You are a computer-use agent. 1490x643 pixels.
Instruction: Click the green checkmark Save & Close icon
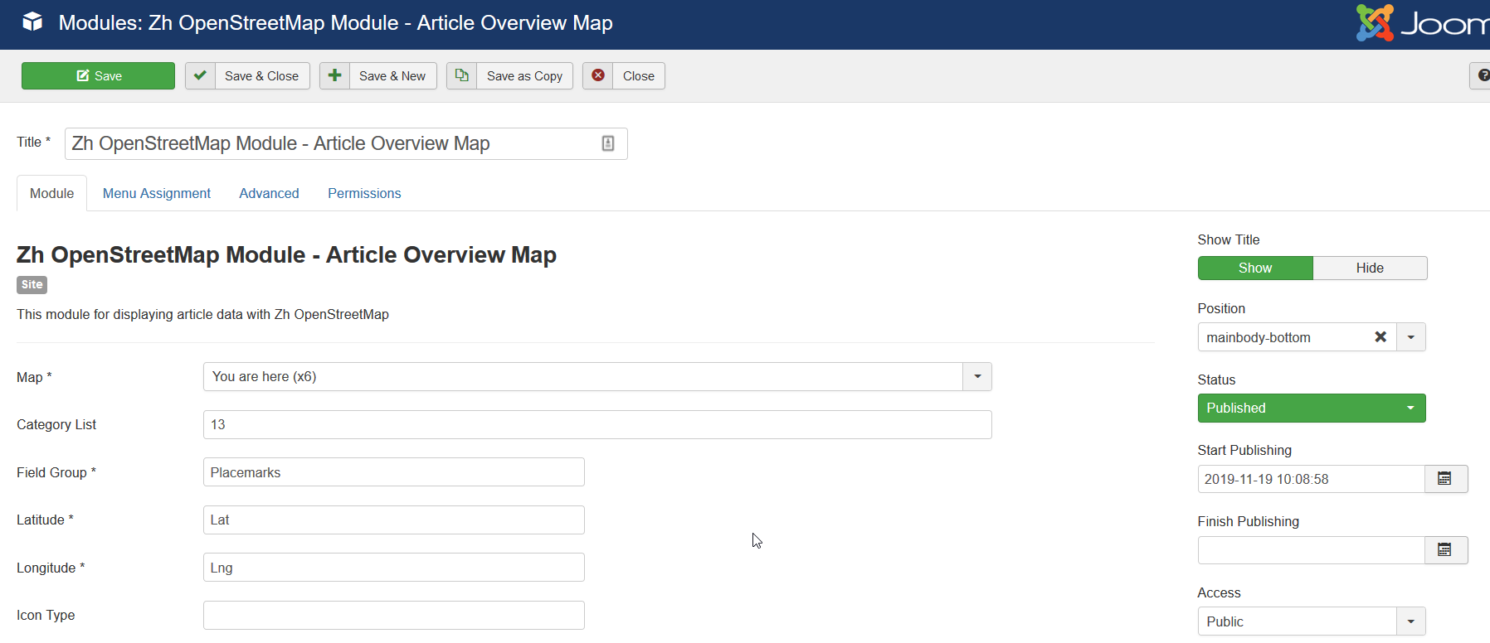[200, 75]
